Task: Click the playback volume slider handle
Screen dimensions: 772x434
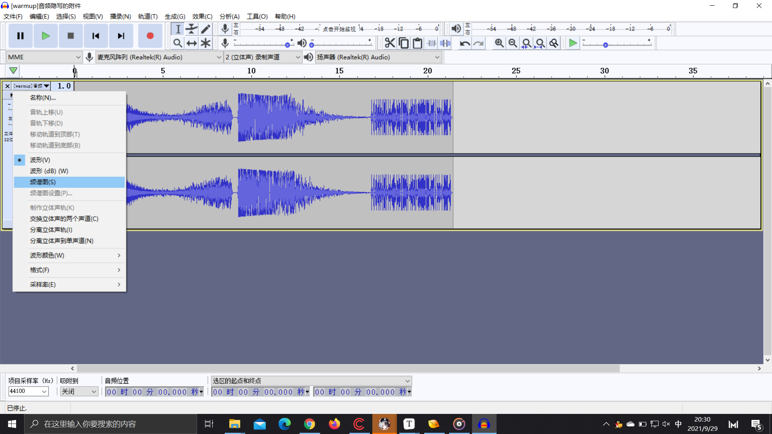Action: [312, 45]
